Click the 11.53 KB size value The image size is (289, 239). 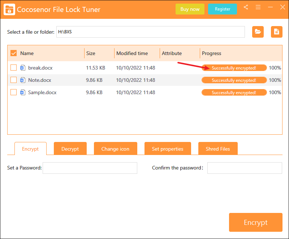coord(95,68)
